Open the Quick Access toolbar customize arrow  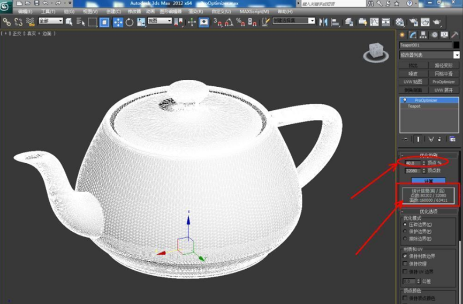click(x=70, y=3)
